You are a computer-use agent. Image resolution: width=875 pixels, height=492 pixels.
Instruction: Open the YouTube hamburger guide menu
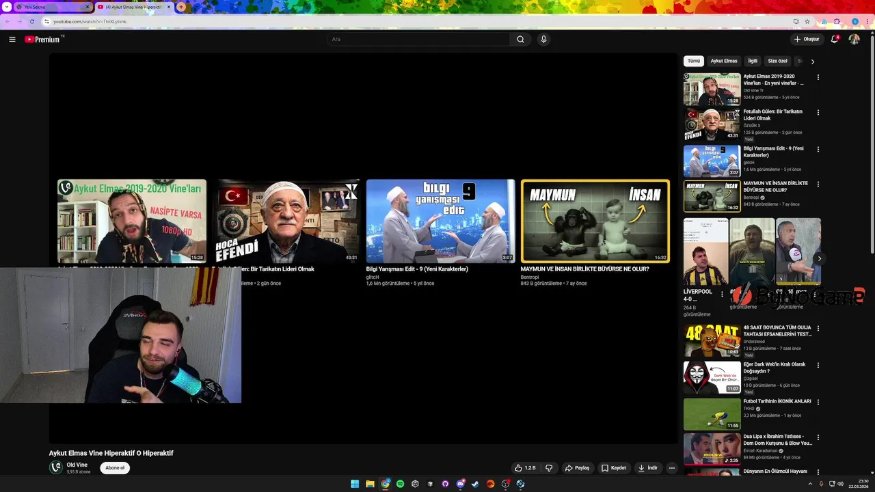pyautogui.click(x=12, y=40)
